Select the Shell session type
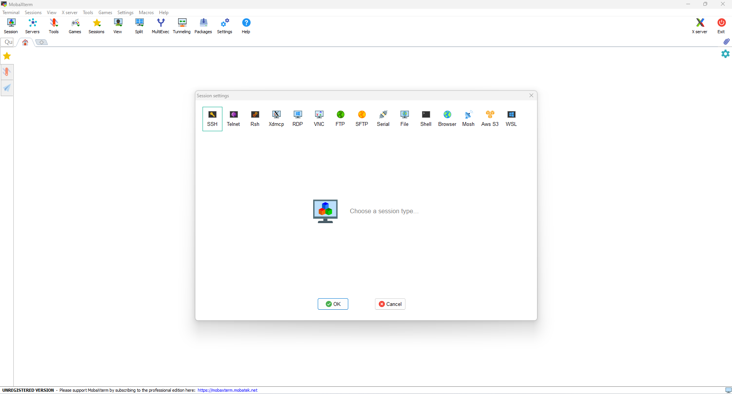Viewport: 732px width, 394px height. point(426,119)
